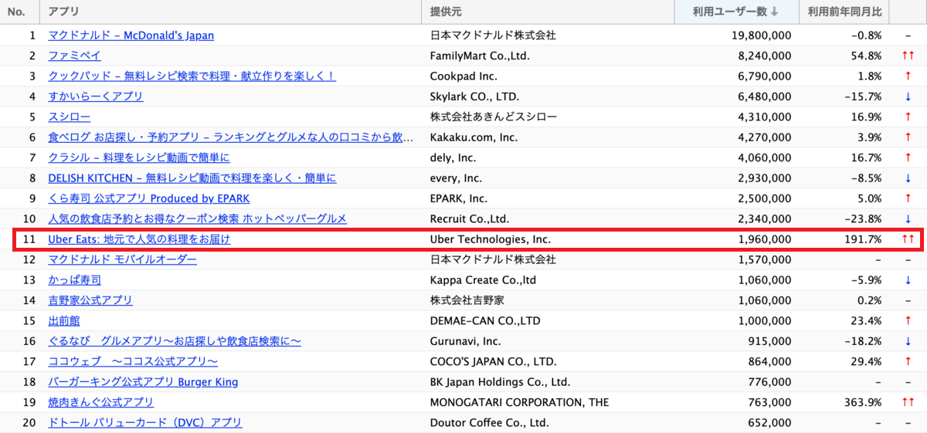The image size is (927, 433).
Task: Click the Doutor Coffee Co., Ltd. cell
Action: pos(490,422)
